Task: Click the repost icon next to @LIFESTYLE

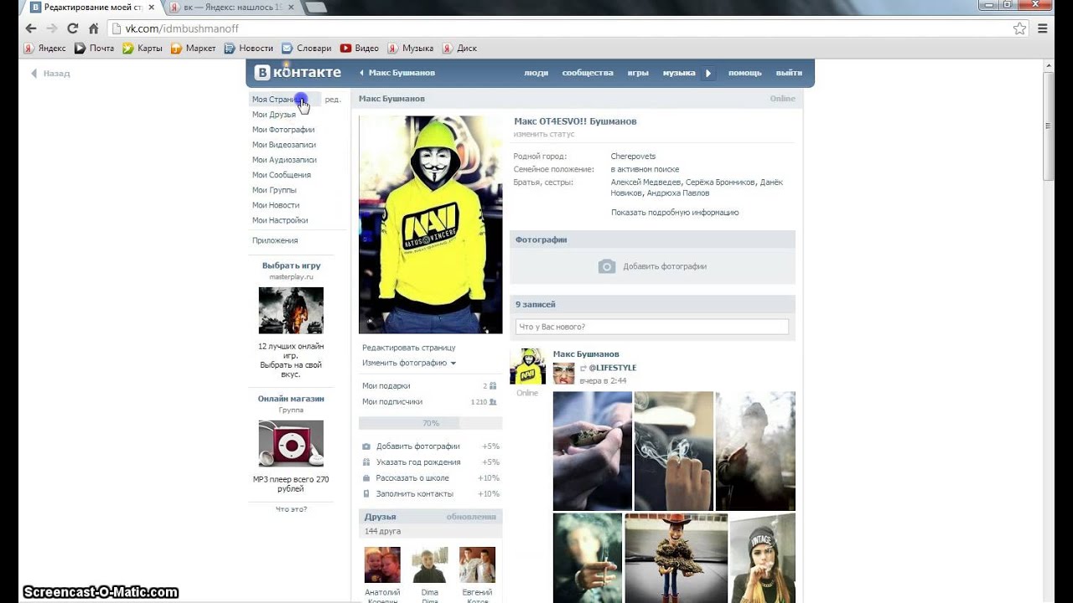Action: click(583, 368)
